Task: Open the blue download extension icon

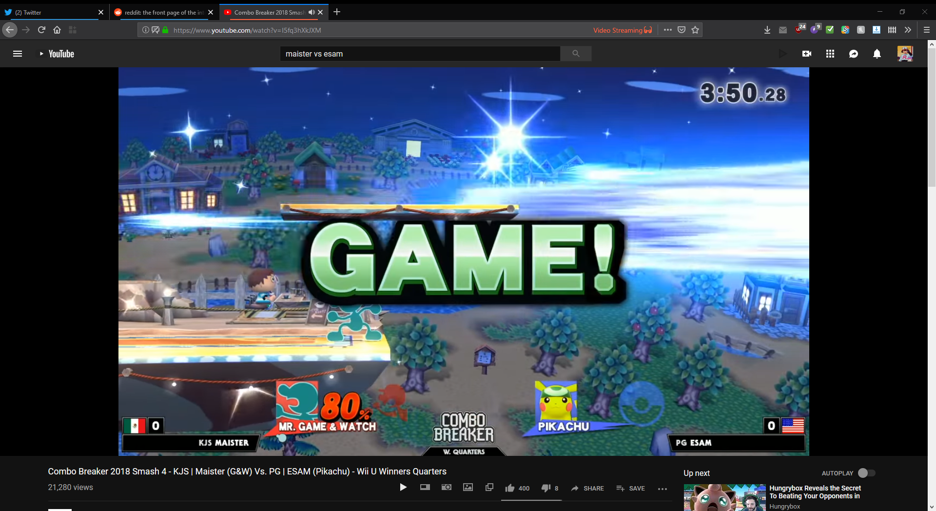Action: [x=877, y=30]
